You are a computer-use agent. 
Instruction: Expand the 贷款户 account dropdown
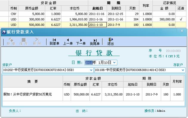(91, 70)
